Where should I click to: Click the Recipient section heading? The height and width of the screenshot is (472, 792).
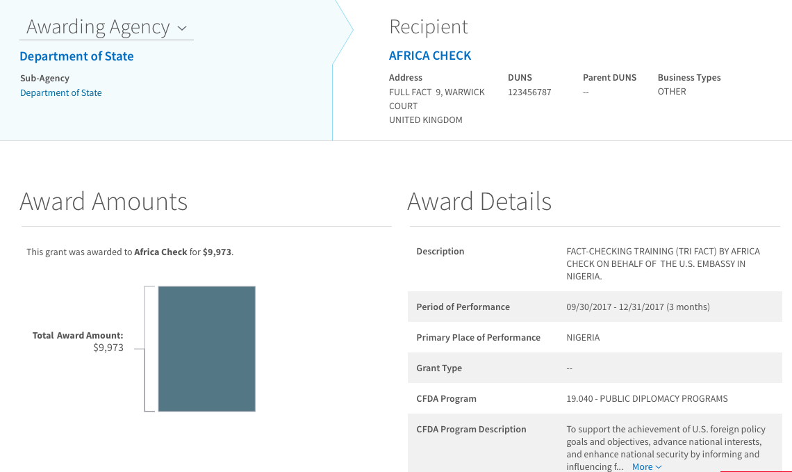[x=429, y=27]
